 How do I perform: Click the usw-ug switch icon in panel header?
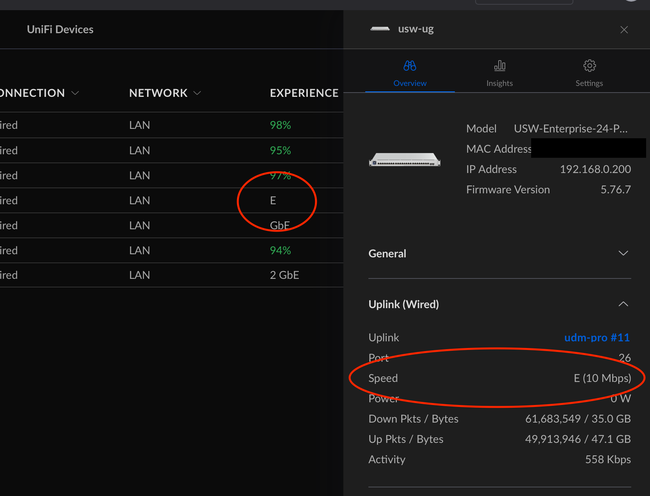[x=380, y=29]
